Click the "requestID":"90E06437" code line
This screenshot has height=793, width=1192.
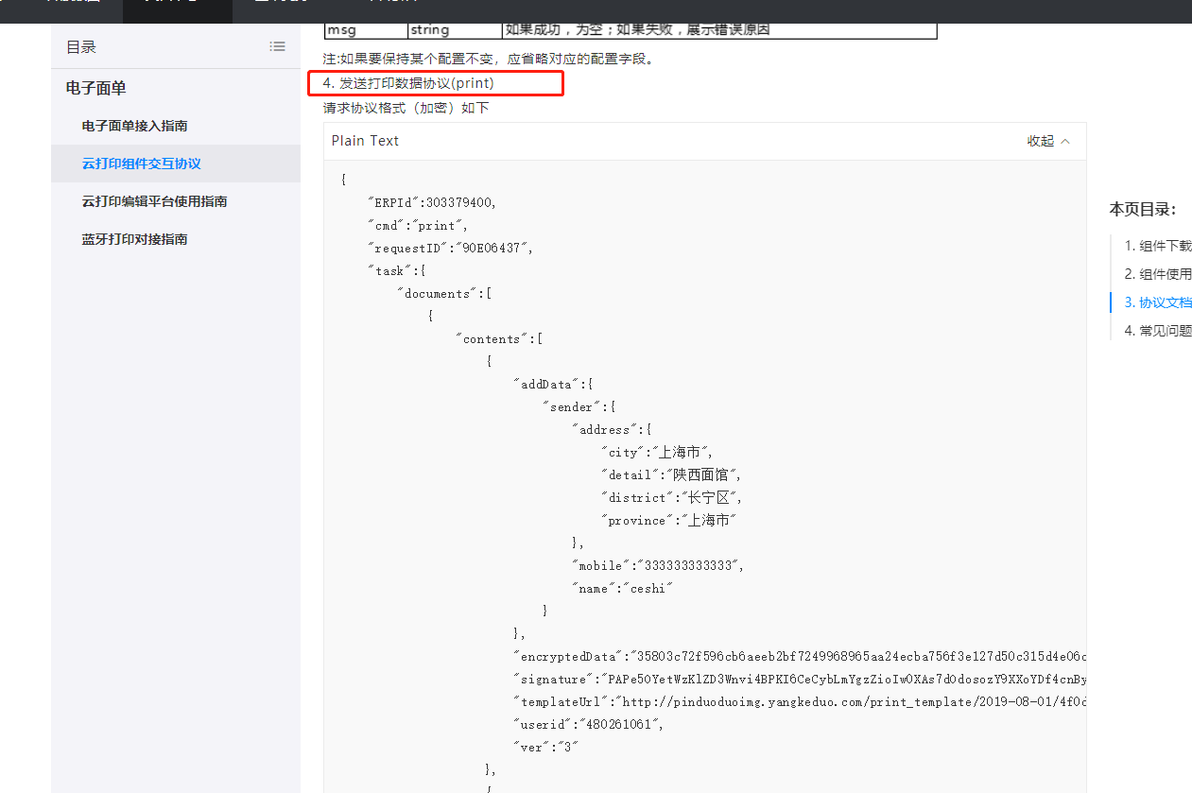click(x=451, y=249)
